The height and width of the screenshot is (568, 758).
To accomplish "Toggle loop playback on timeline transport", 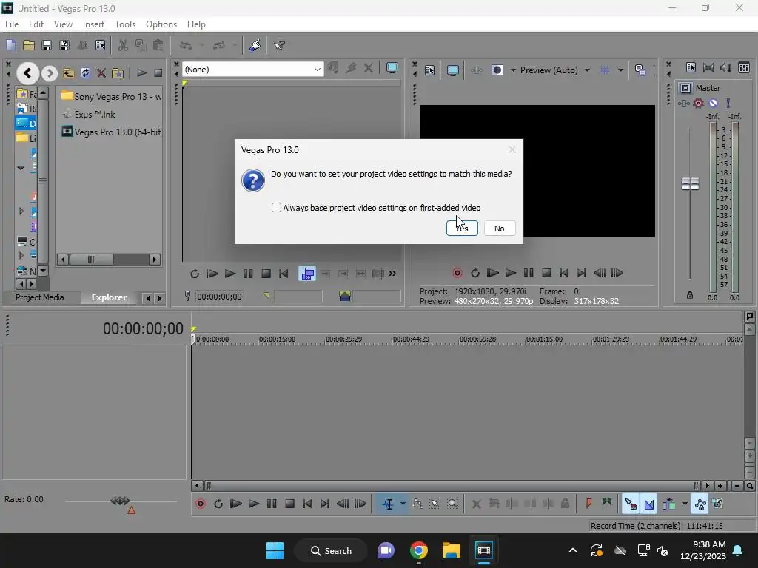I will (218, 504).
